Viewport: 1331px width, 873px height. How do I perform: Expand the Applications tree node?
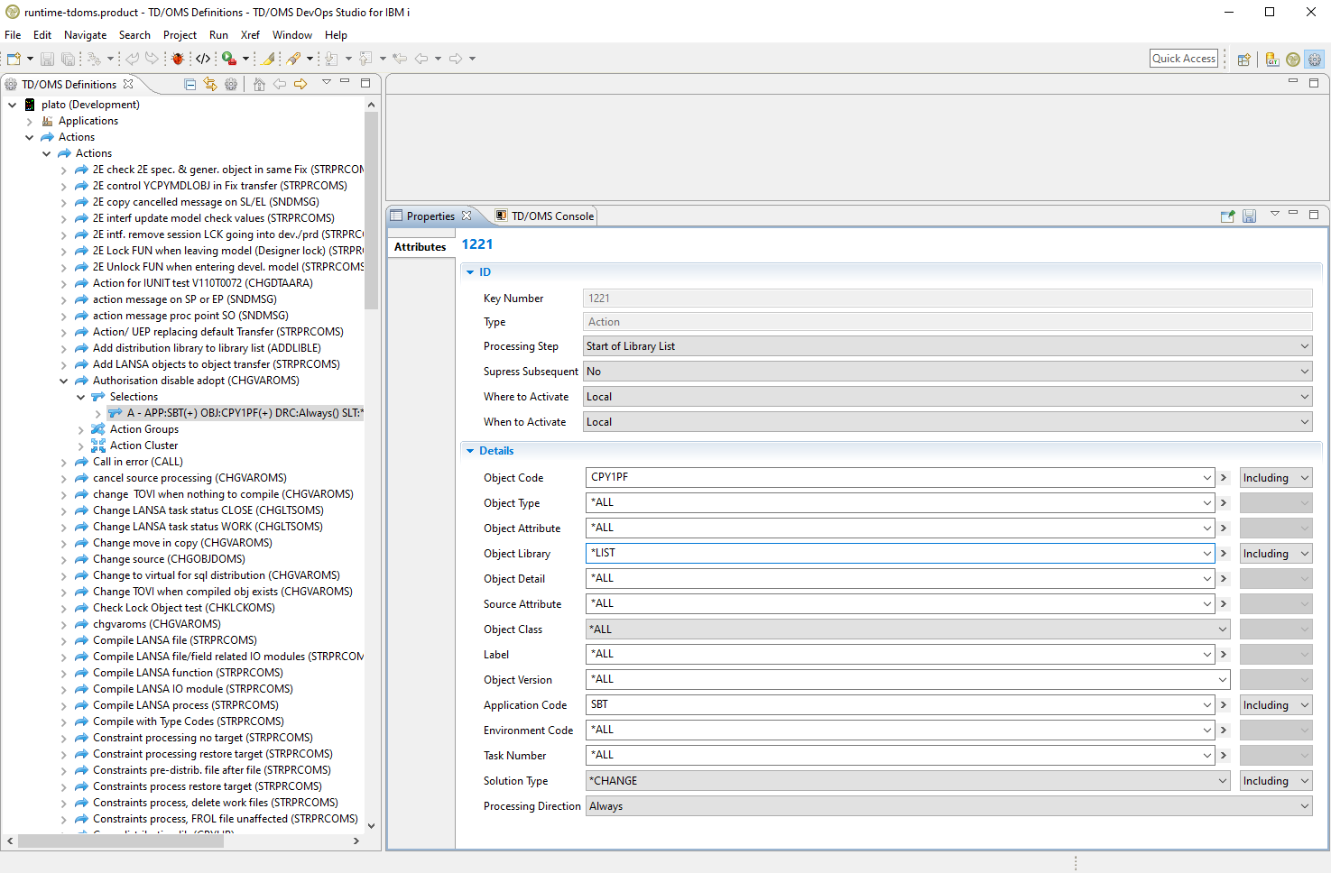coord(30,121)
